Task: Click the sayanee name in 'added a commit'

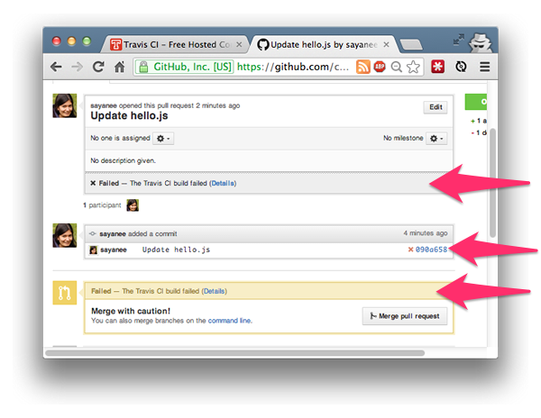Action: click(113, 234)
